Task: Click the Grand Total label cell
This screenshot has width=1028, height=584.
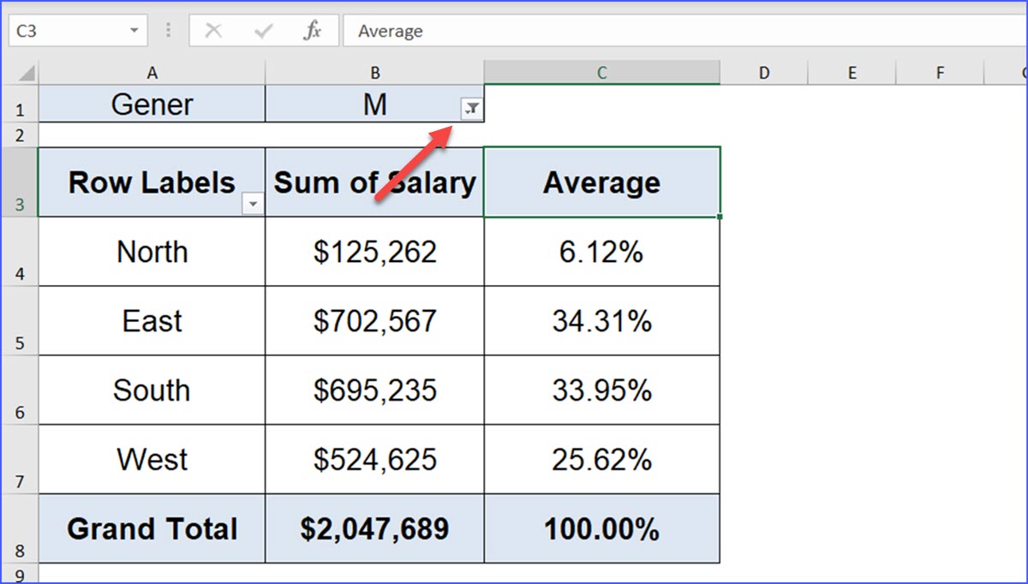Action: pyautogui.click(x=152, y=529)
